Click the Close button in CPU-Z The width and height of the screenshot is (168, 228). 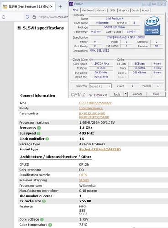pyautogui.click(x=156, y=94)
